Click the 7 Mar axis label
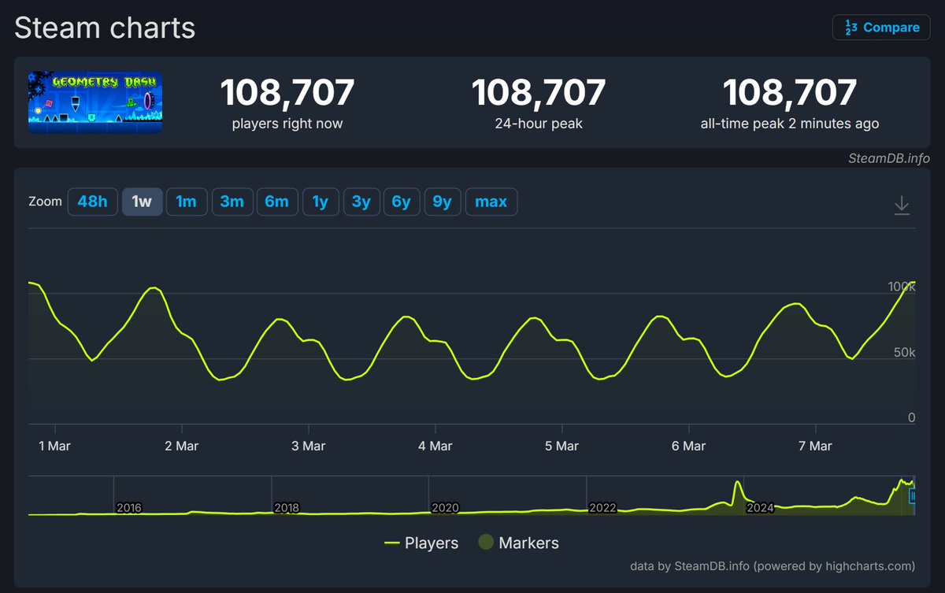 (x=815, y=446)
